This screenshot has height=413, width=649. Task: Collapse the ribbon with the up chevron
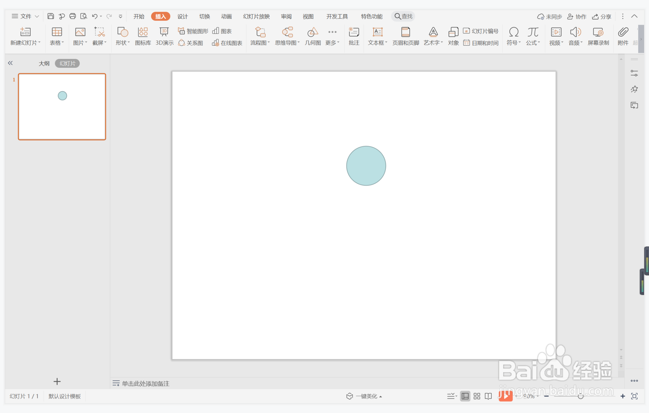(634, 16)
